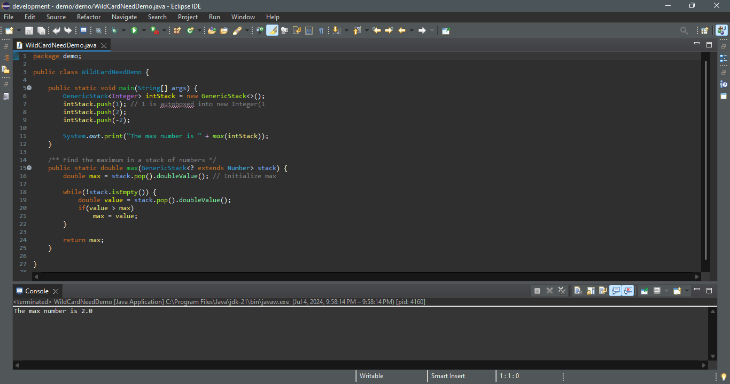Open the Debug dropdown arrow

[x=123, y=30]
